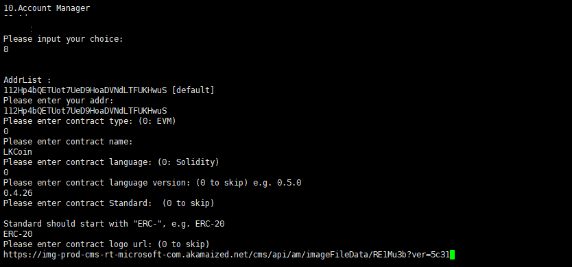Screen dimensions: 572x267
Task: Click the entered contract name 'LKCoin'
Action: pos(18,152)
